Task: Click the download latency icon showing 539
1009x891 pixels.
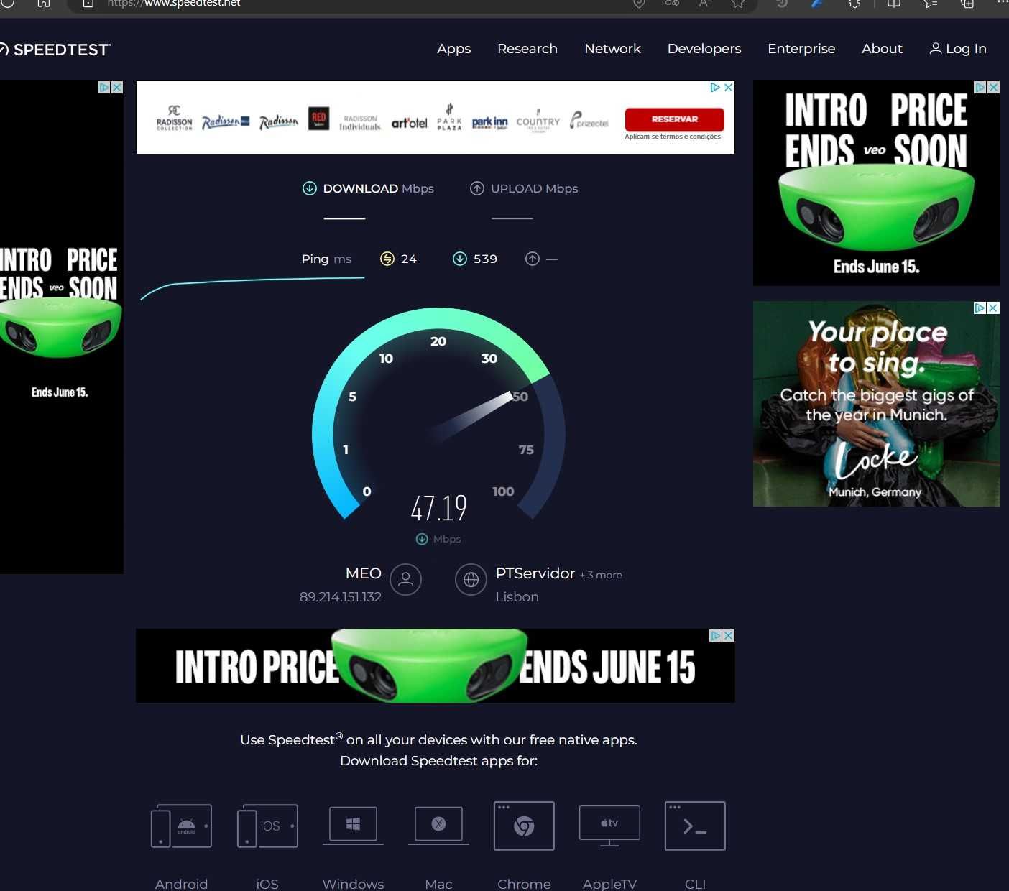Action: (x=460, y=259)
